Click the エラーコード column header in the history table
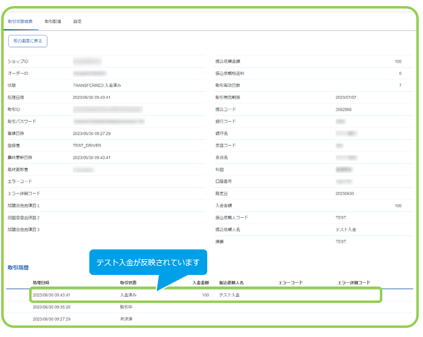The height and width of the screenshot is (337, 423). coord(291,283)
